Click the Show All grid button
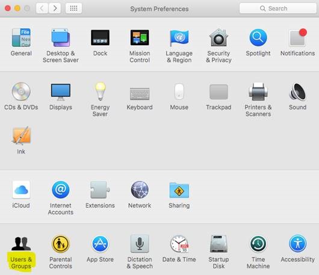 coord(73,8)
